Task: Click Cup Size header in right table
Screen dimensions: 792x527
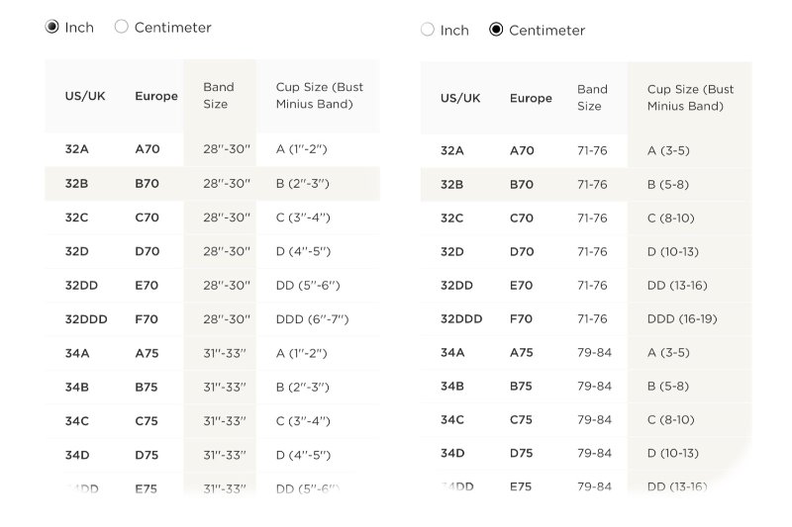Action: point(690,97)
